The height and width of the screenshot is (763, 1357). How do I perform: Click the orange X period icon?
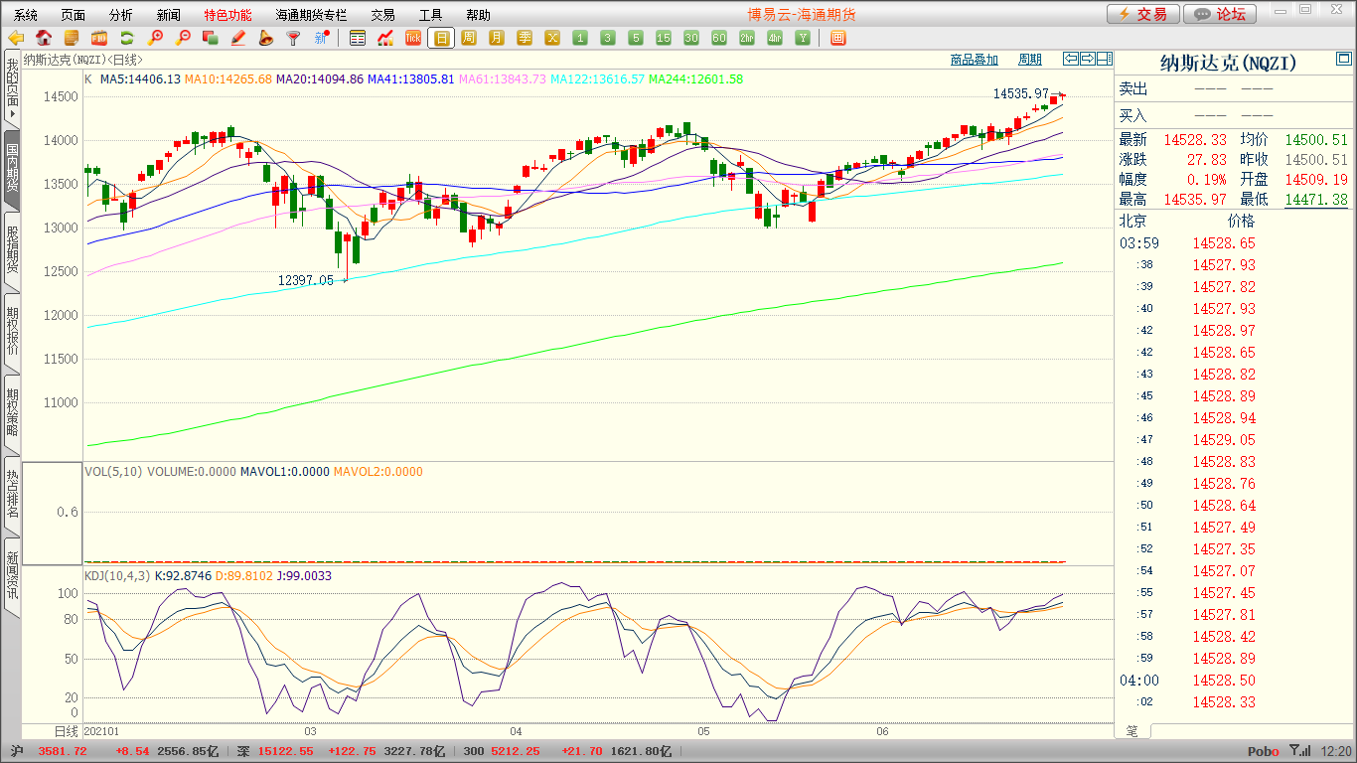pyautogui.click(x=552, y=39)
